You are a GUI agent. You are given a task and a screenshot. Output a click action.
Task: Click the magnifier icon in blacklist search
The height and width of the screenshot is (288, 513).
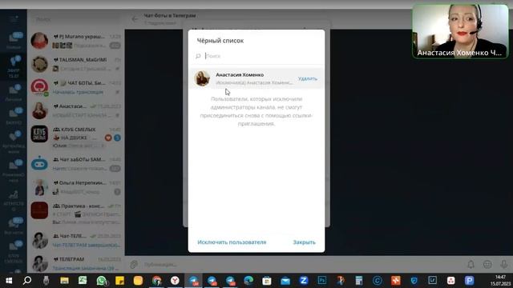pos(198,56)
